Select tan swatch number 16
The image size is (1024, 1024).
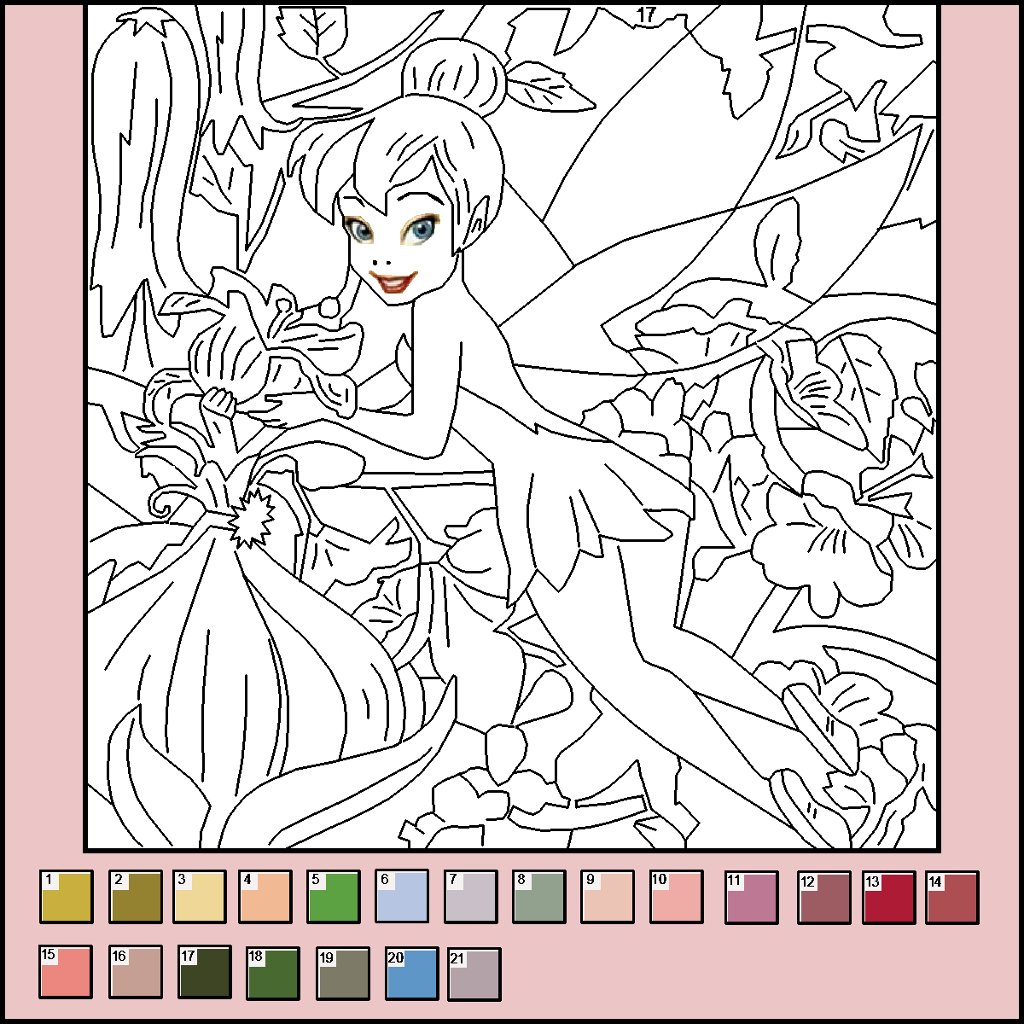135,971
